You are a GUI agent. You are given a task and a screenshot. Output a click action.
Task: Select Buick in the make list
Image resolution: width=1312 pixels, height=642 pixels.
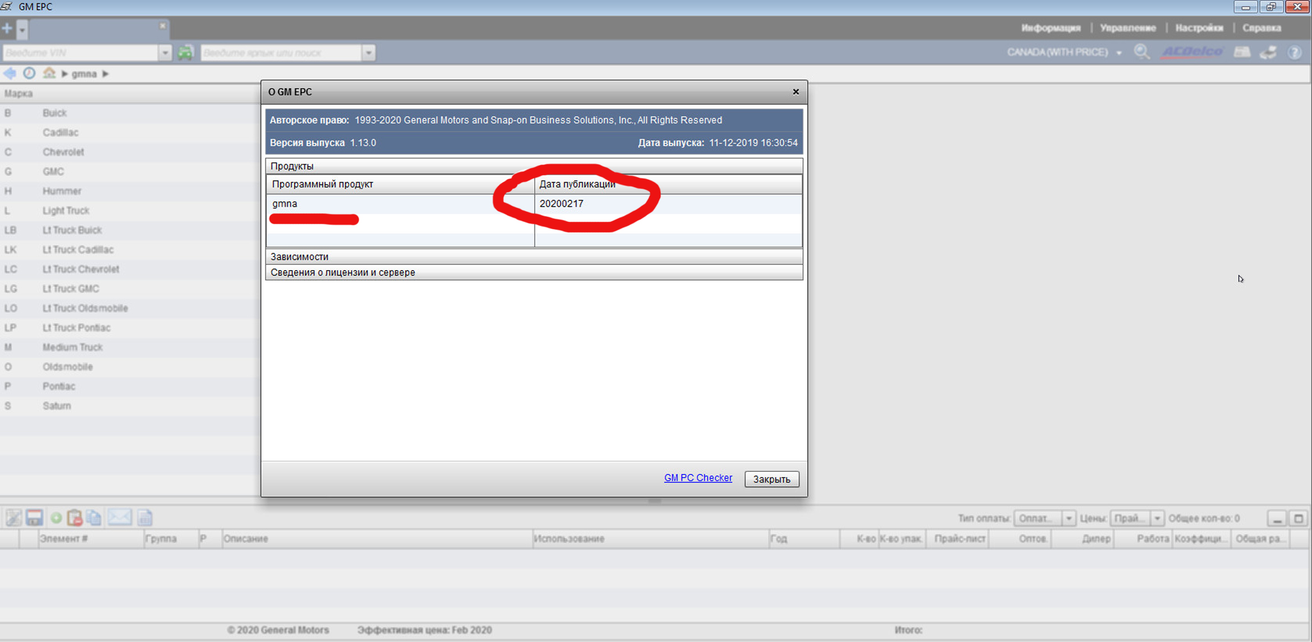click(x=129, y=113)
